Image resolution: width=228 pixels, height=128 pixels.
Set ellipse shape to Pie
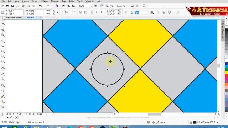point(97,12)
